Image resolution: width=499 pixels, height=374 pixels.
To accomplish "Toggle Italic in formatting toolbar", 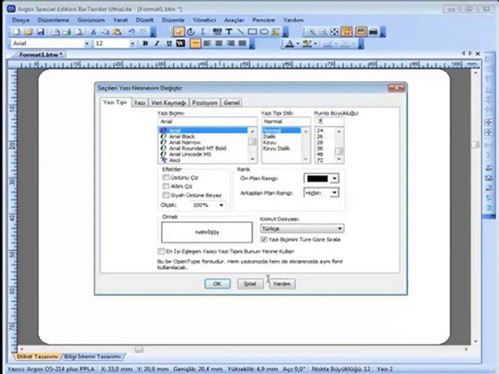I will 157,44.
